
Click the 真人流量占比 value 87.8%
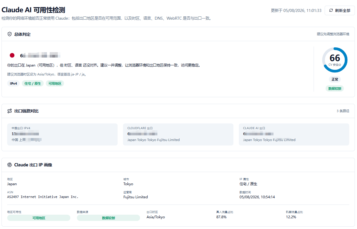pos(221,217)
